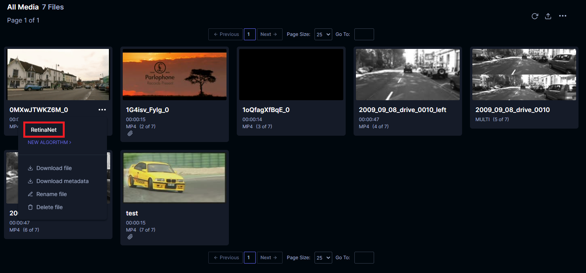Click the upload files icon
The width and height of the screenshot is (586, 273).
point(548,16)
